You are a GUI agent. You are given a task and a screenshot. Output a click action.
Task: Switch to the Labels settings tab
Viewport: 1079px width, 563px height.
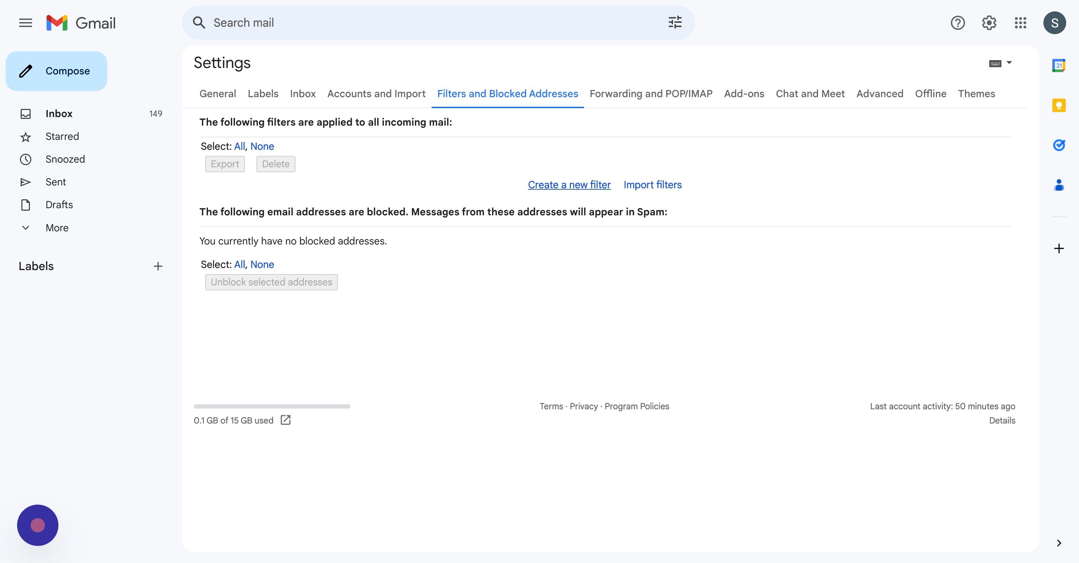263,94
